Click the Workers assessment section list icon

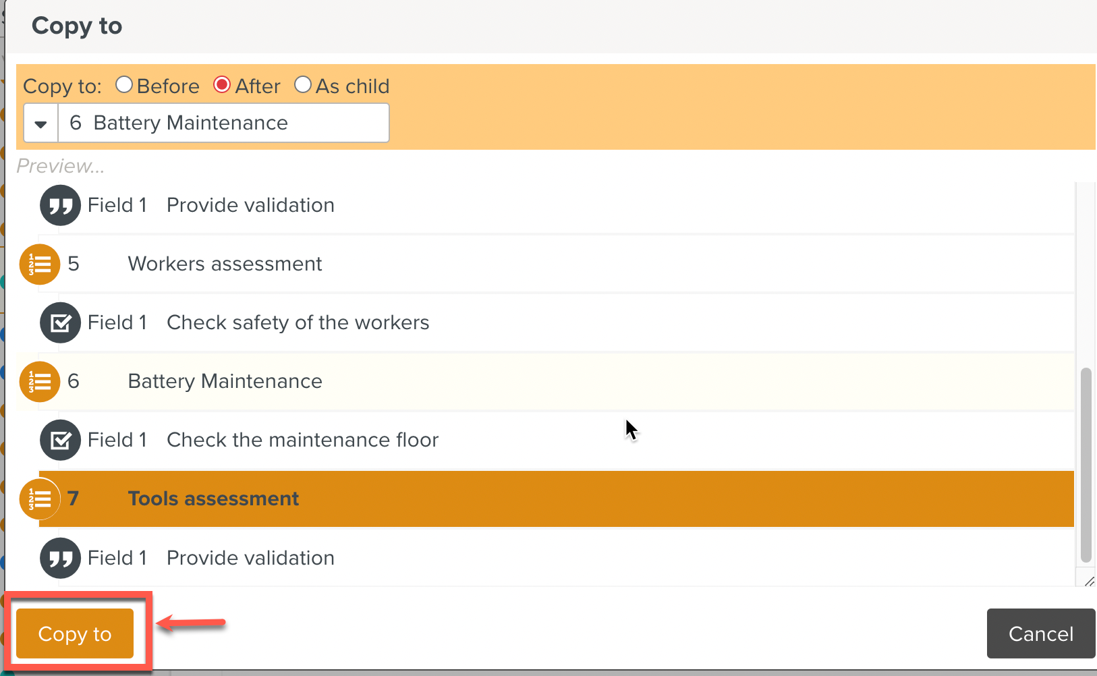point(40,264)
